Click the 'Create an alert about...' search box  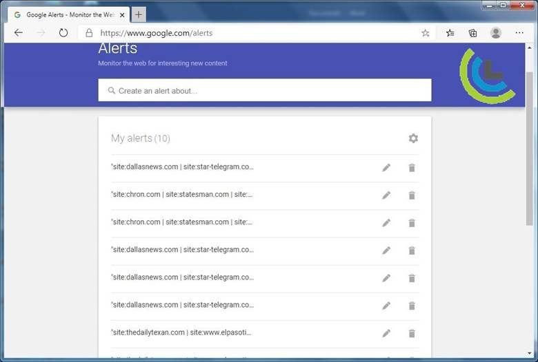pos(265,90)
